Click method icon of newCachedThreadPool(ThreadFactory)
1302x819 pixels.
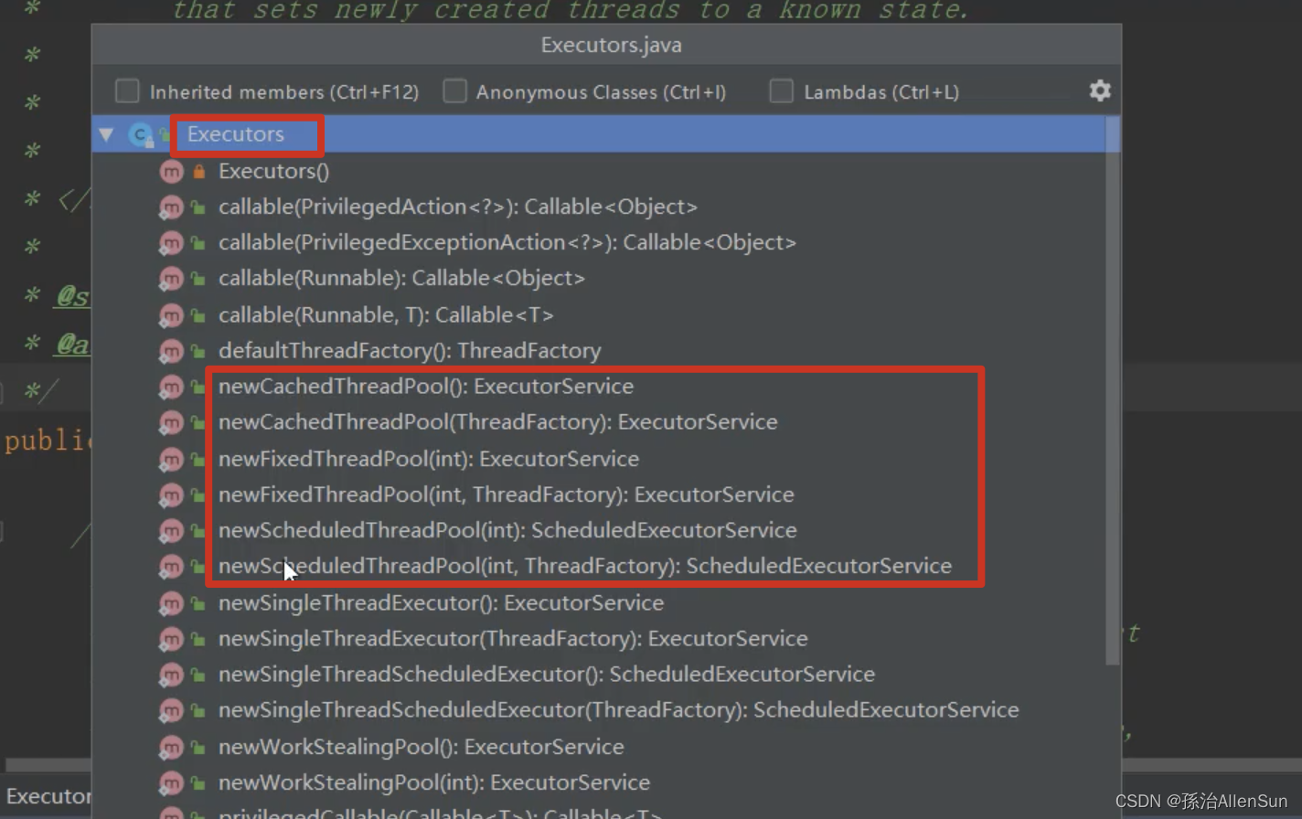[171, 422]
